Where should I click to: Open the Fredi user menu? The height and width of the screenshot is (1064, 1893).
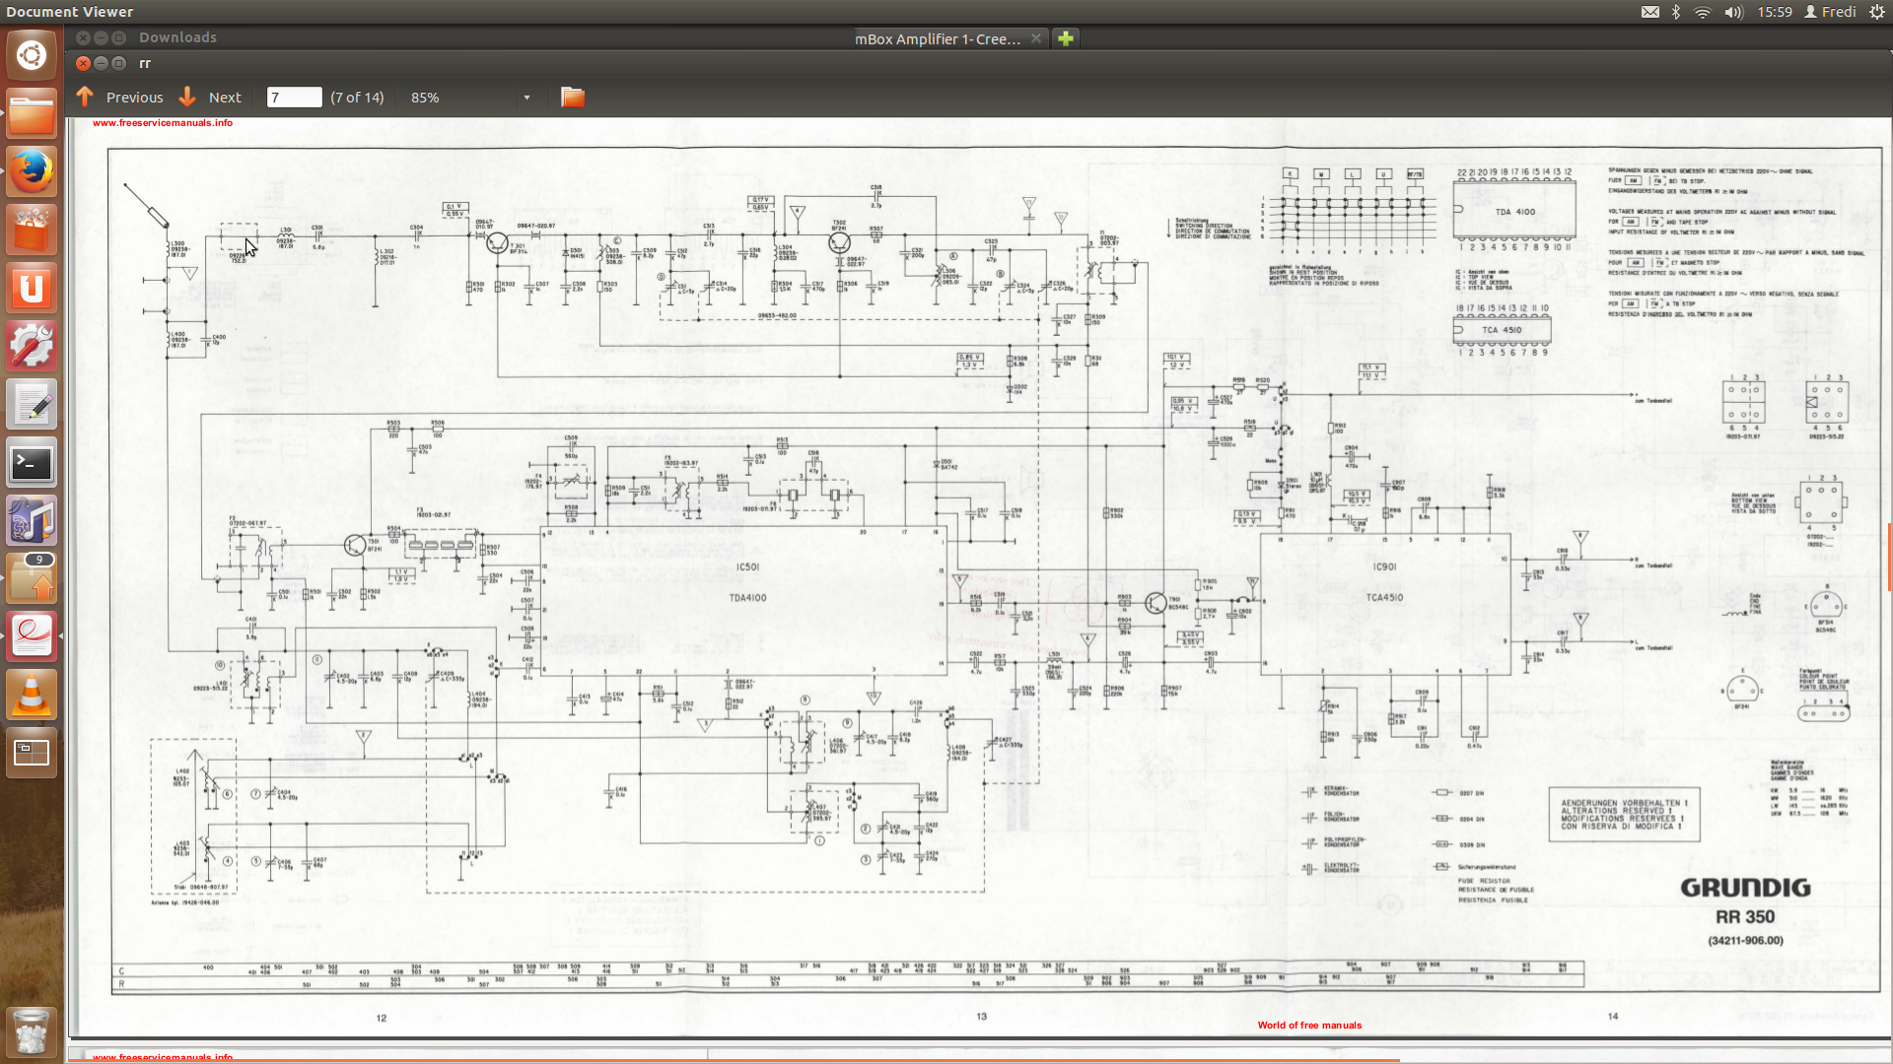tap(1830, 12)
